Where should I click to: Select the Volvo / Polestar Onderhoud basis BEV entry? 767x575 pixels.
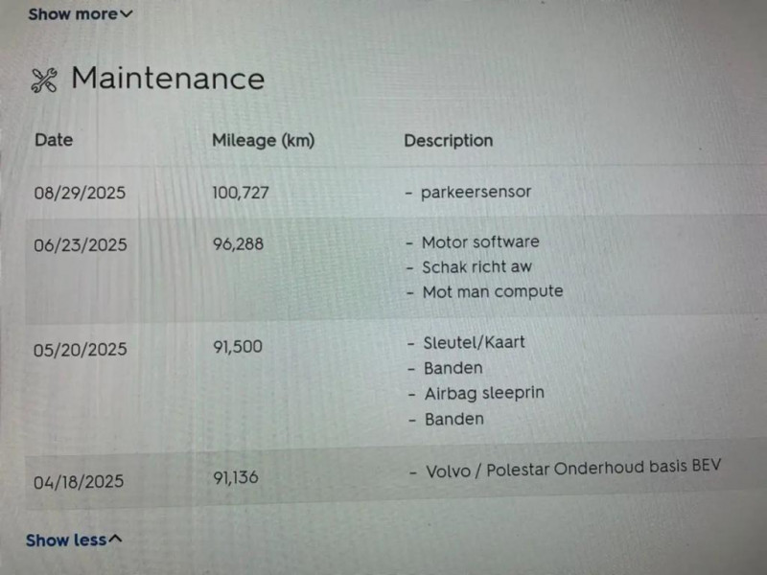tap(572, 471)
